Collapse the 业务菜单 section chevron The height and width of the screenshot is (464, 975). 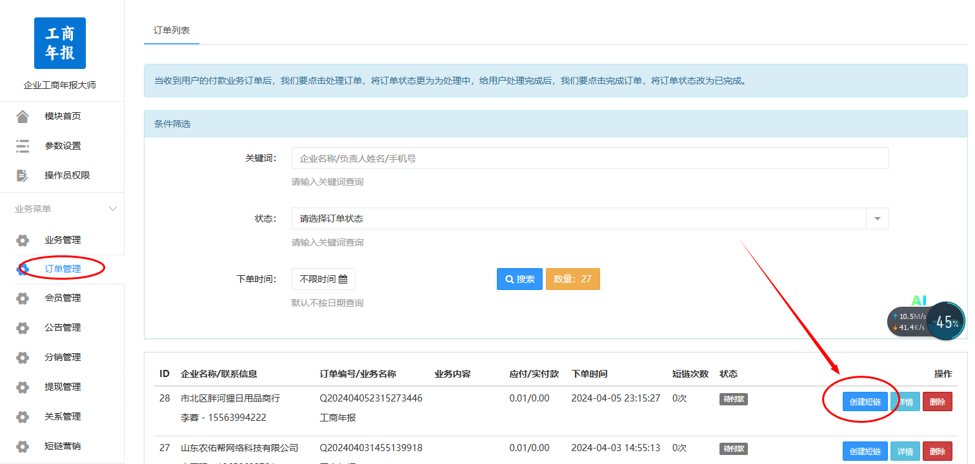coord(113,209)
